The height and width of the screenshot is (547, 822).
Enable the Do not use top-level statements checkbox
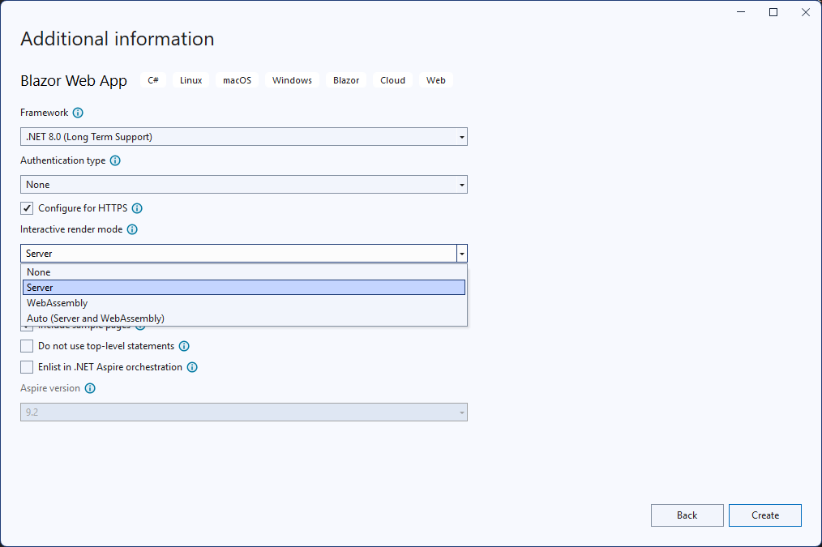tap(27, 346)
